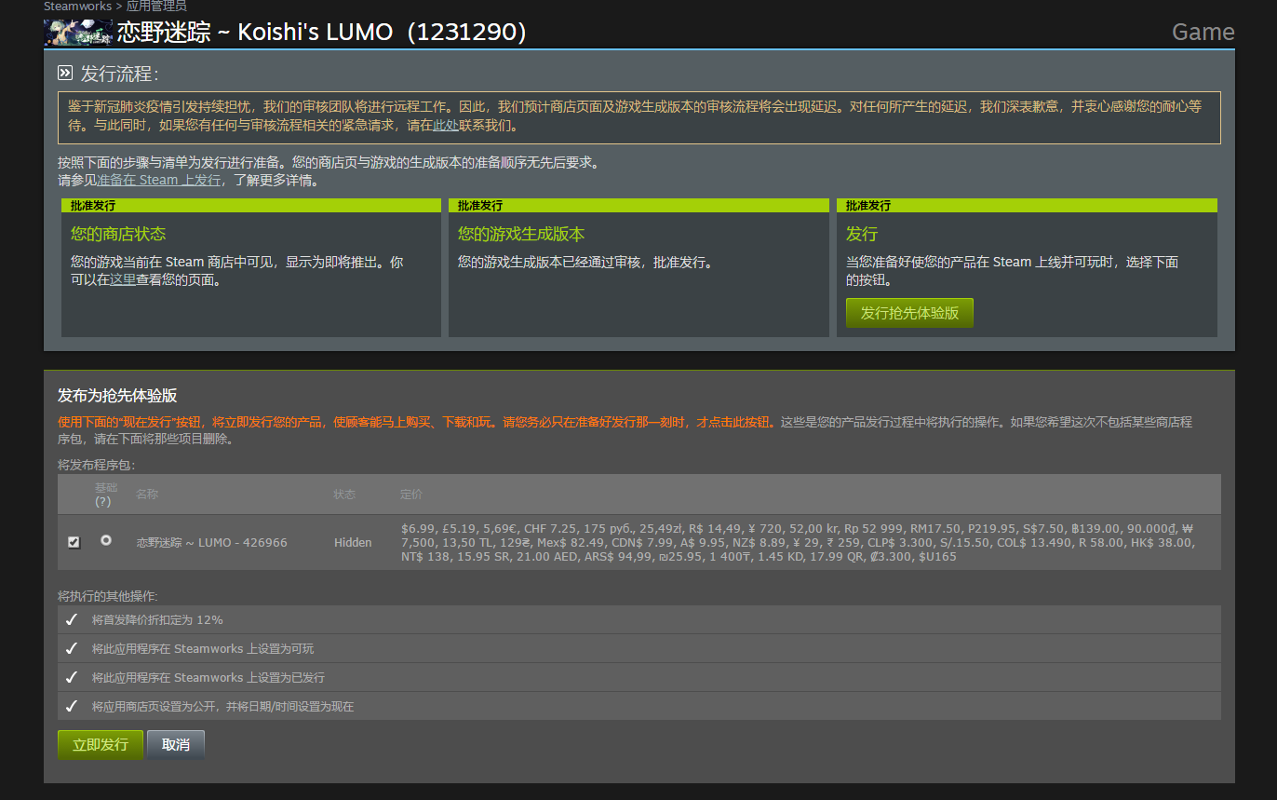Click the Hidden status cell
Screen dimensions: 1277x800
coord(353,542)
